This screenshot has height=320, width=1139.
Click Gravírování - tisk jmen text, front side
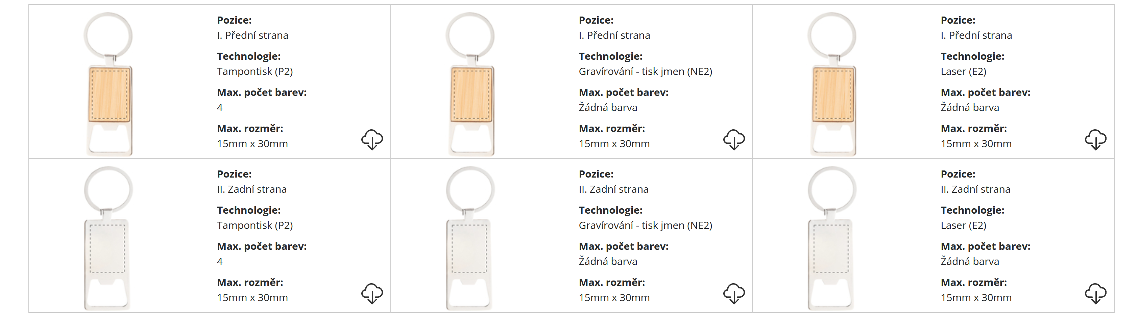[645, 72]
